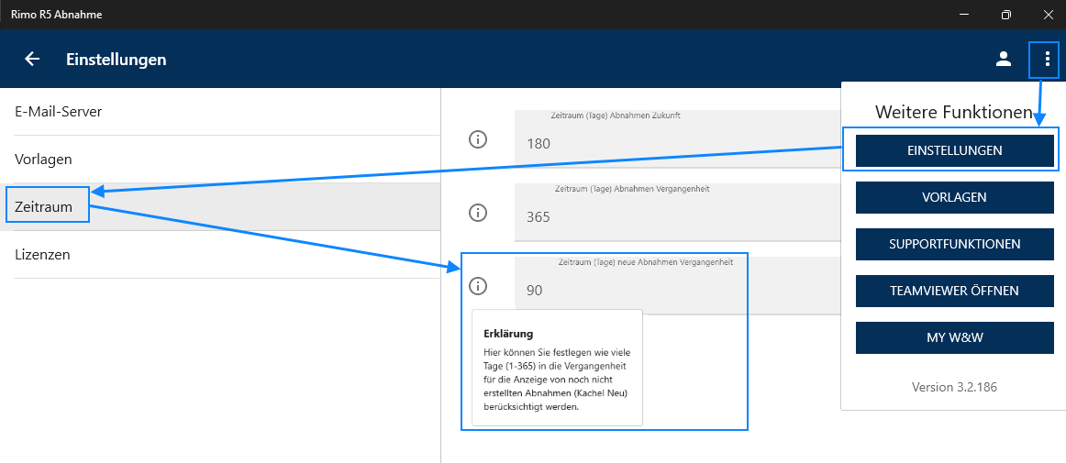
Task: Show info for neue Abnahmen Vergangenheit
Action: tap(478, 286)
